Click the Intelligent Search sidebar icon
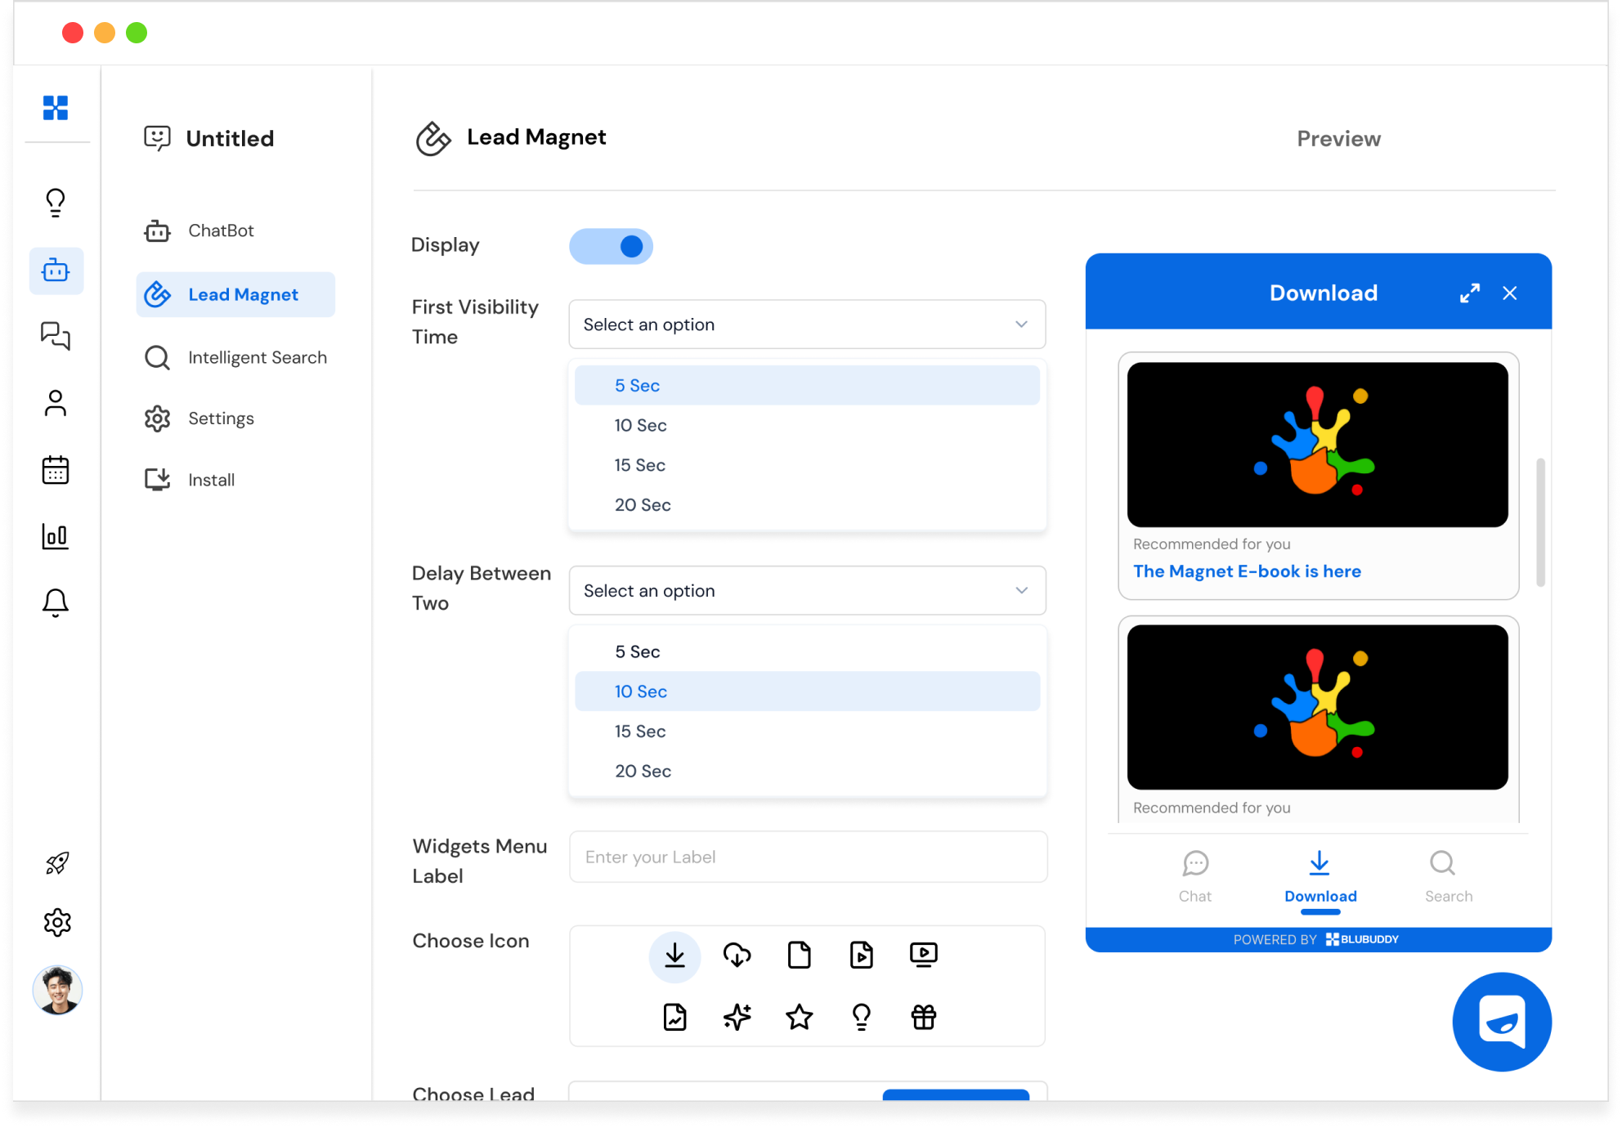1622x1128 pixels. pyautogui.click(x=158, y=357)
